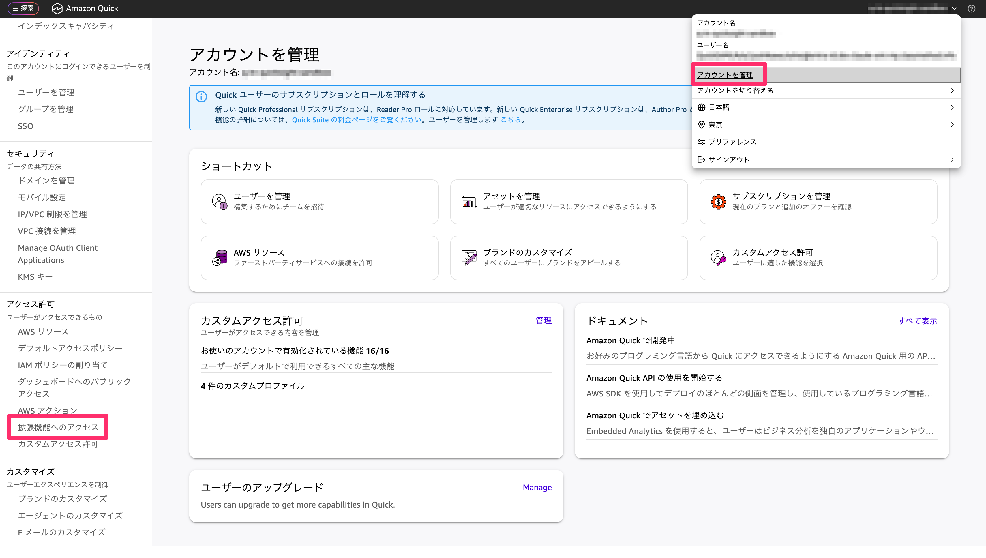Choose 東京 region menu entry
Screen dimensions: 986x558
(826, 125)
